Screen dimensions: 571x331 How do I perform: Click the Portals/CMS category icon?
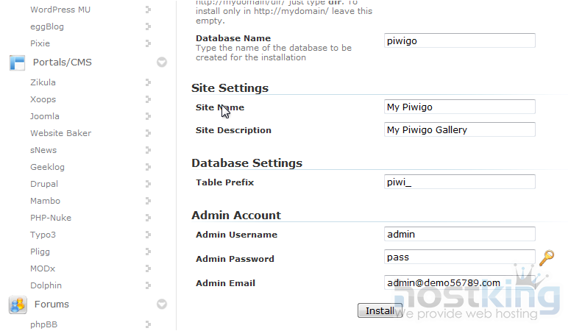pos(18,63)
